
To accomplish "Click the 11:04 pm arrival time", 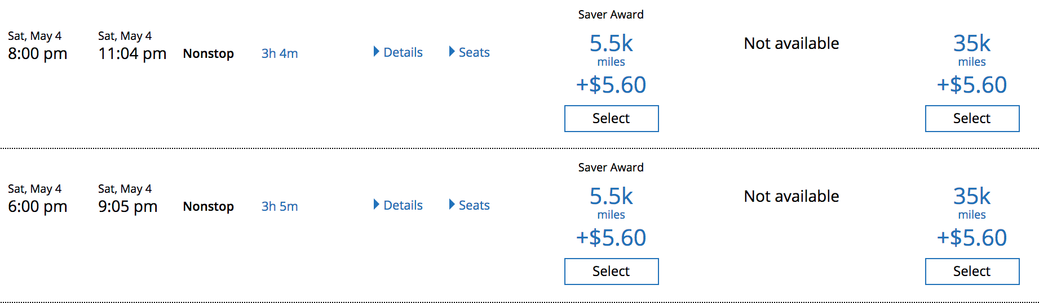I will tap(132, 54).
